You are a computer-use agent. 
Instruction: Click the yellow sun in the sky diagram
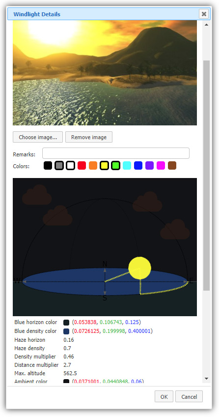[x=139, y=268]
